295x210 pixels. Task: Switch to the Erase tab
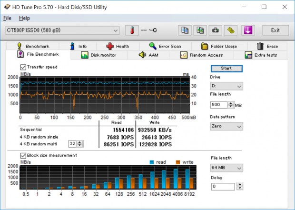(267, 46)
